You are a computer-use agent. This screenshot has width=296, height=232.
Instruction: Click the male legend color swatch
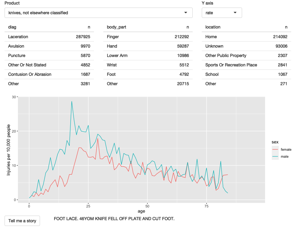coord(275,156)
